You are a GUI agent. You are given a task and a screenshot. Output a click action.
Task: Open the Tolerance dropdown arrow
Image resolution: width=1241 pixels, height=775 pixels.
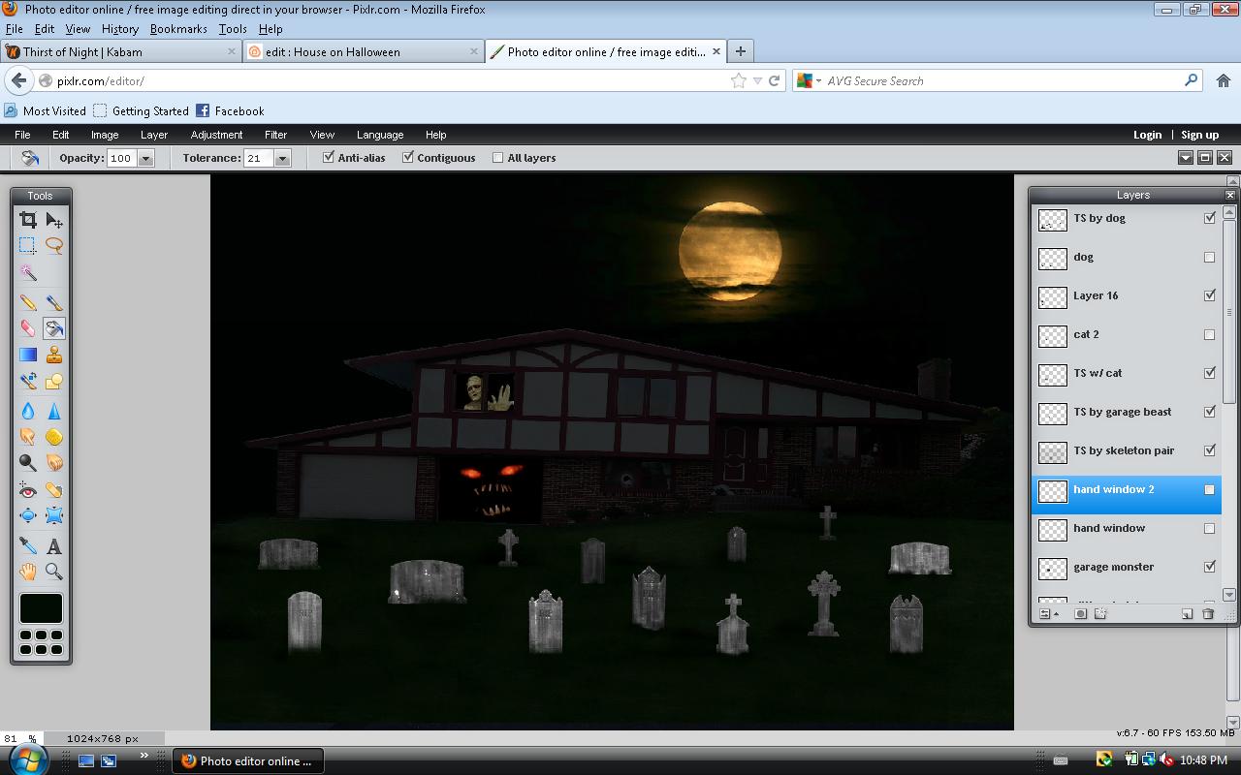[x=283, y=158]
